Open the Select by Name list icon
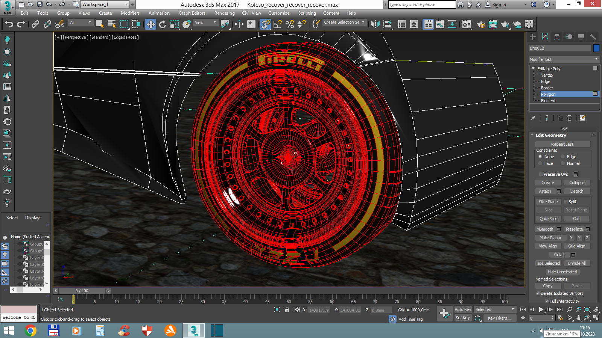This screenshot has height=338, width=602. click(112, 24)
